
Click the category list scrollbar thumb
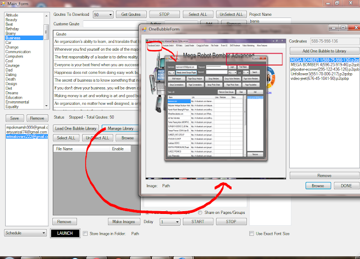46,32
